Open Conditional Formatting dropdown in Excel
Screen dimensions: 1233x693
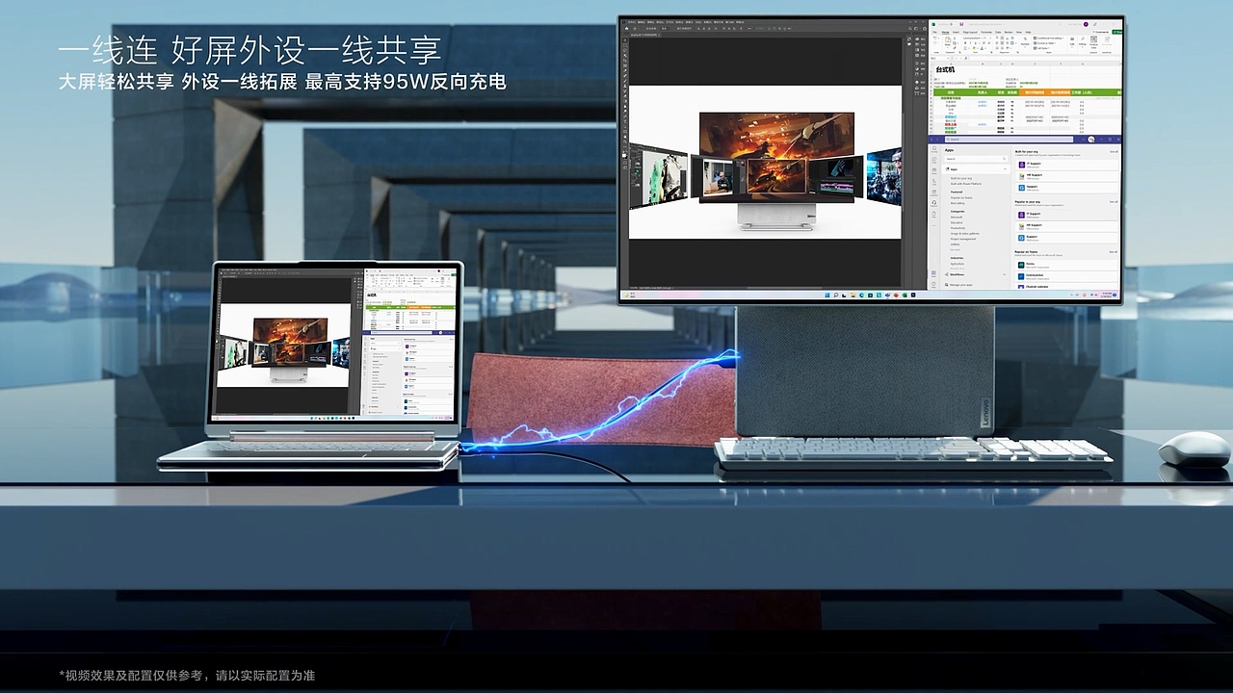coord(1048,38)
